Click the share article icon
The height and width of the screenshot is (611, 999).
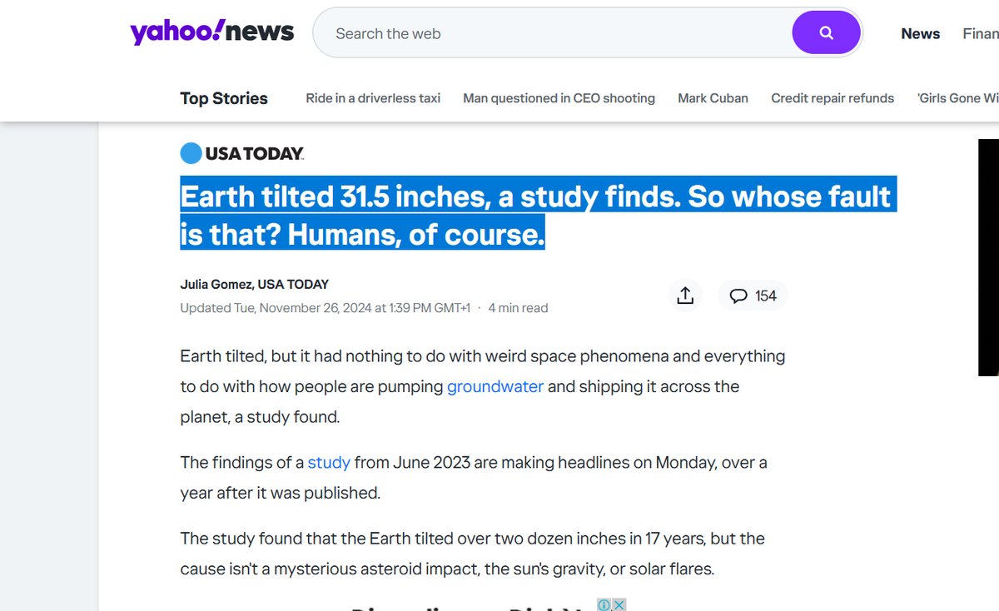pyautogui.click(x=685, y=296)
